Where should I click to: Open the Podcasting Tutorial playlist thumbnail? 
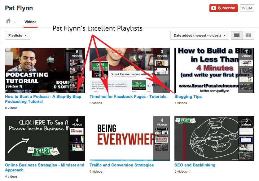pos(45,70)
